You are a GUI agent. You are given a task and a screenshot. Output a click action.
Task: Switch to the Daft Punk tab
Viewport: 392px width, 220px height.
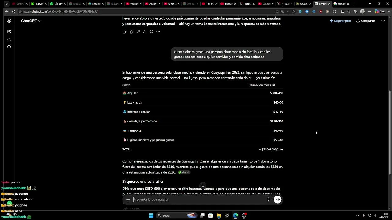click(x=20, y=4)
